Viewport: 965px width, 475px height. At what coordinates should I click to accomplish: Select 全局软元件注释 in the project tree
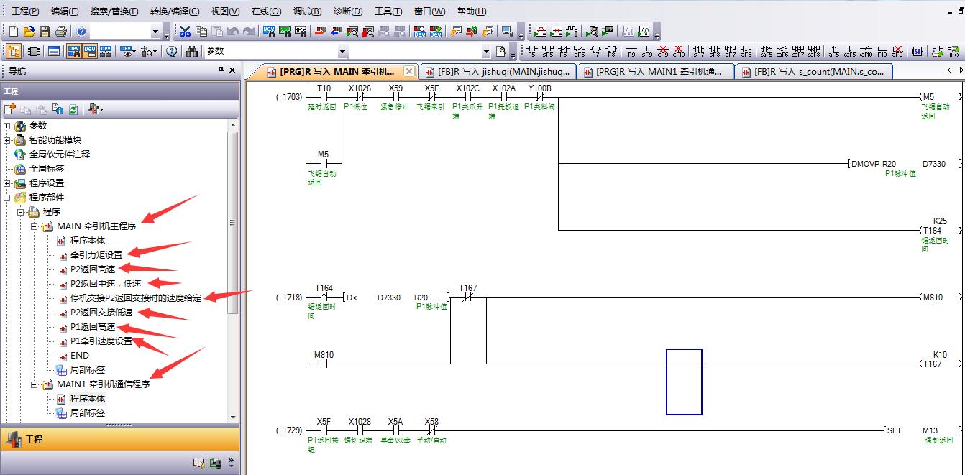59,155
